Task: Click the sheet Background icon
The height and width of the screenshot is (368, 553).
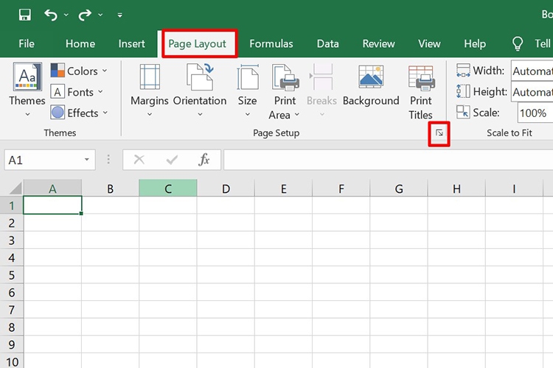Action: [371, 77]
